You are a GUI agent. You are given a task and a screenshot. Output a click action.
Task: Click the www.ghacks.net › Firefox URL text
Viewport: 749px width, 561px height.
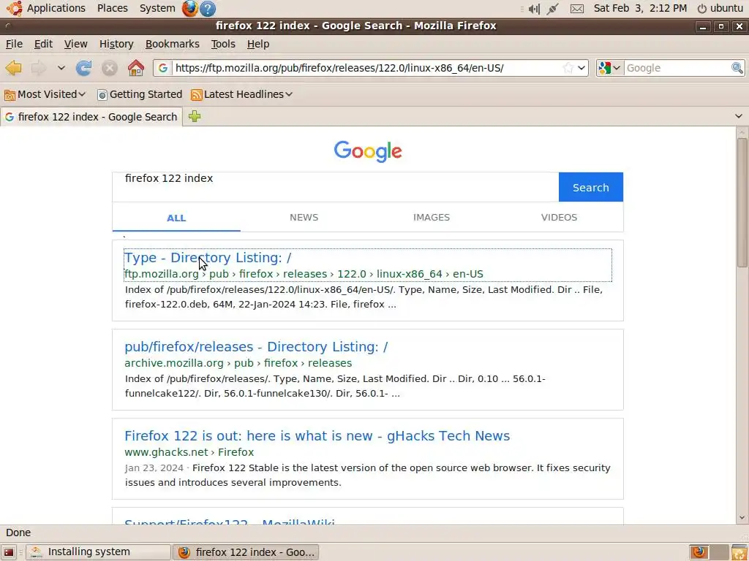189,452
